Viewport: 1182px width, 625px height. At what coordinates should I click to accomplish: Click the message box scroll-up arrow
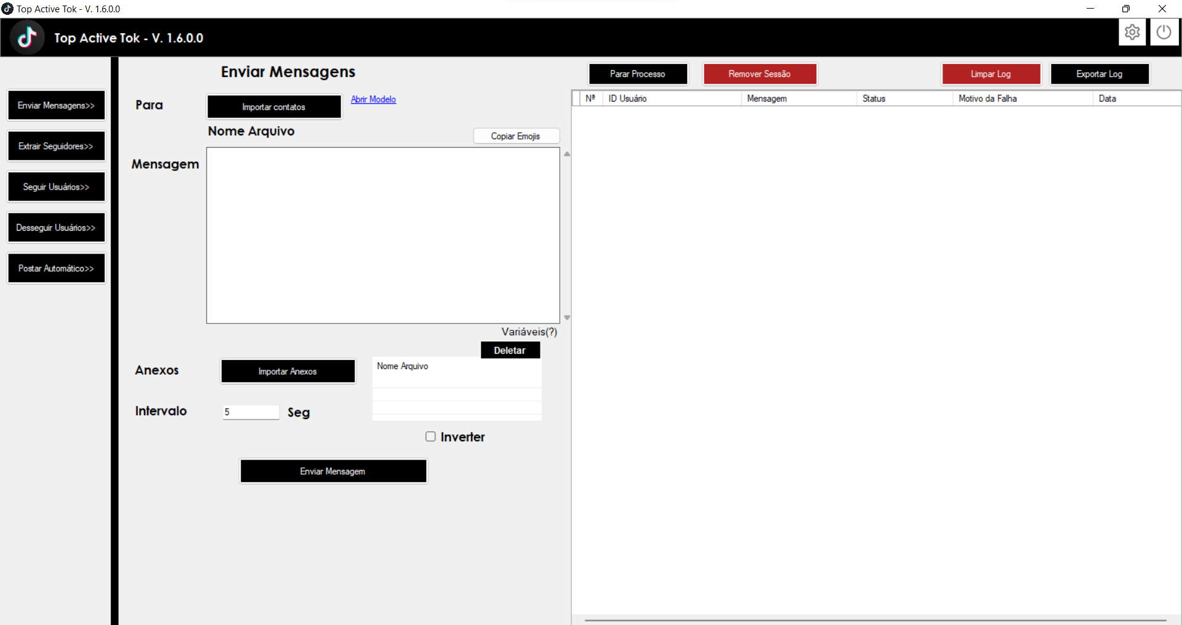pos(567,154)
